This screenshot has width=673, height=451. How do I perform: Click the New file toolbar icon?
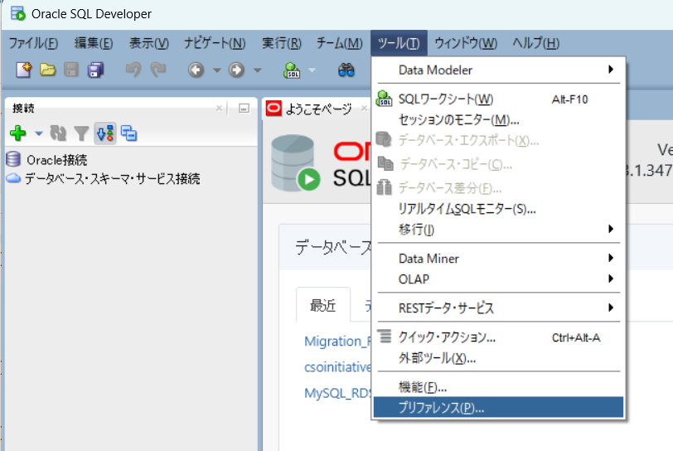click(x=23, y=70)
